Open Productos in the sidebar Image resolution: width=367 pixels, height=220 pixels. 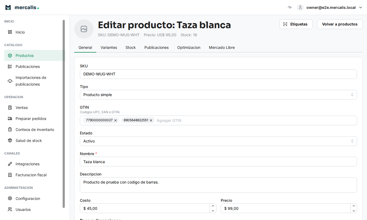(x=34, y=56)
